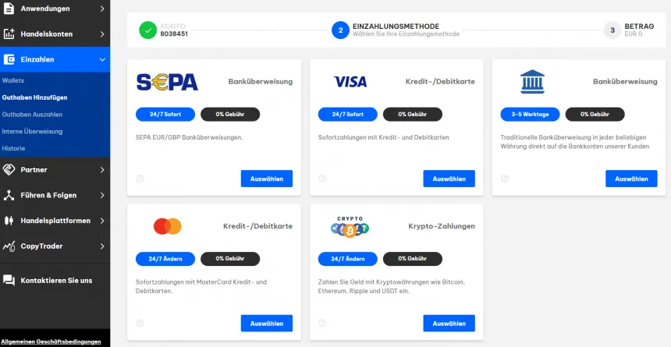Click the bank building icon
Image resolution: width=671 pixels, height=347 pixels.
coord(532,81)
